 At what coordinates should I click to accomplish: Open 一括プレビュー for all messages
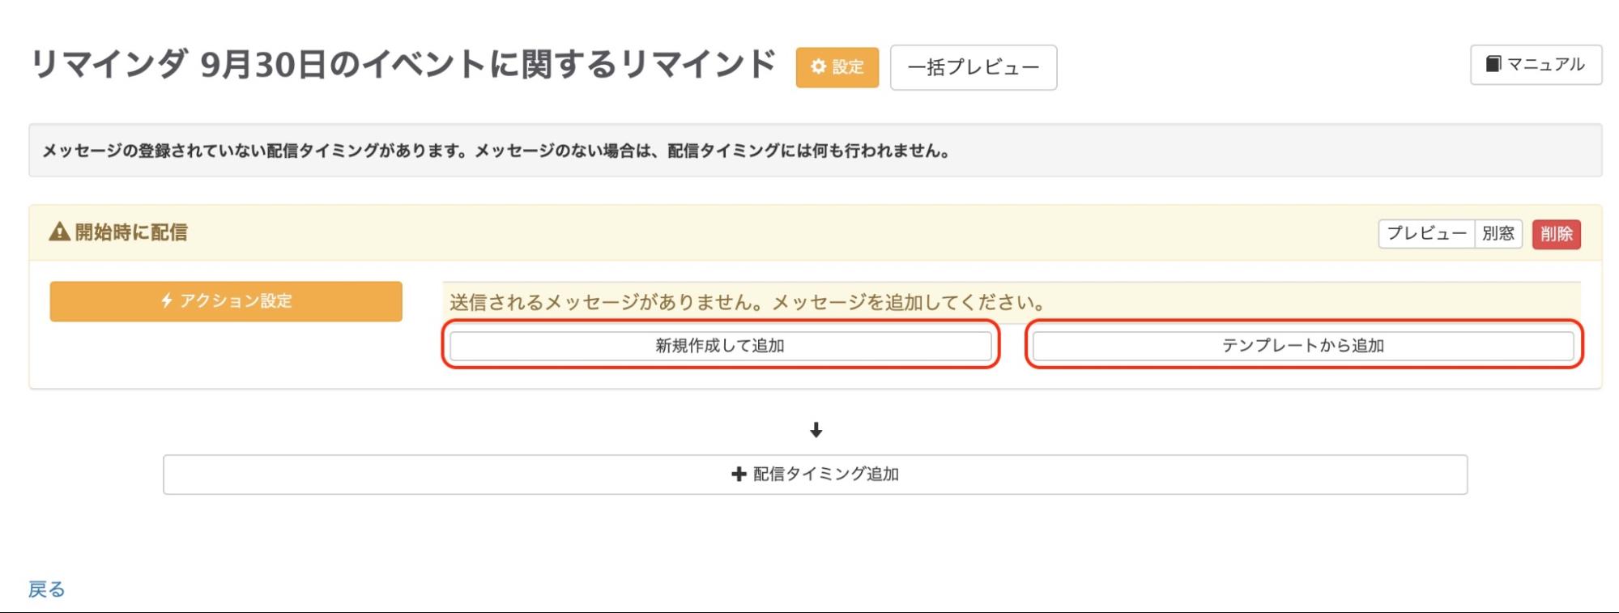[972, 67]
